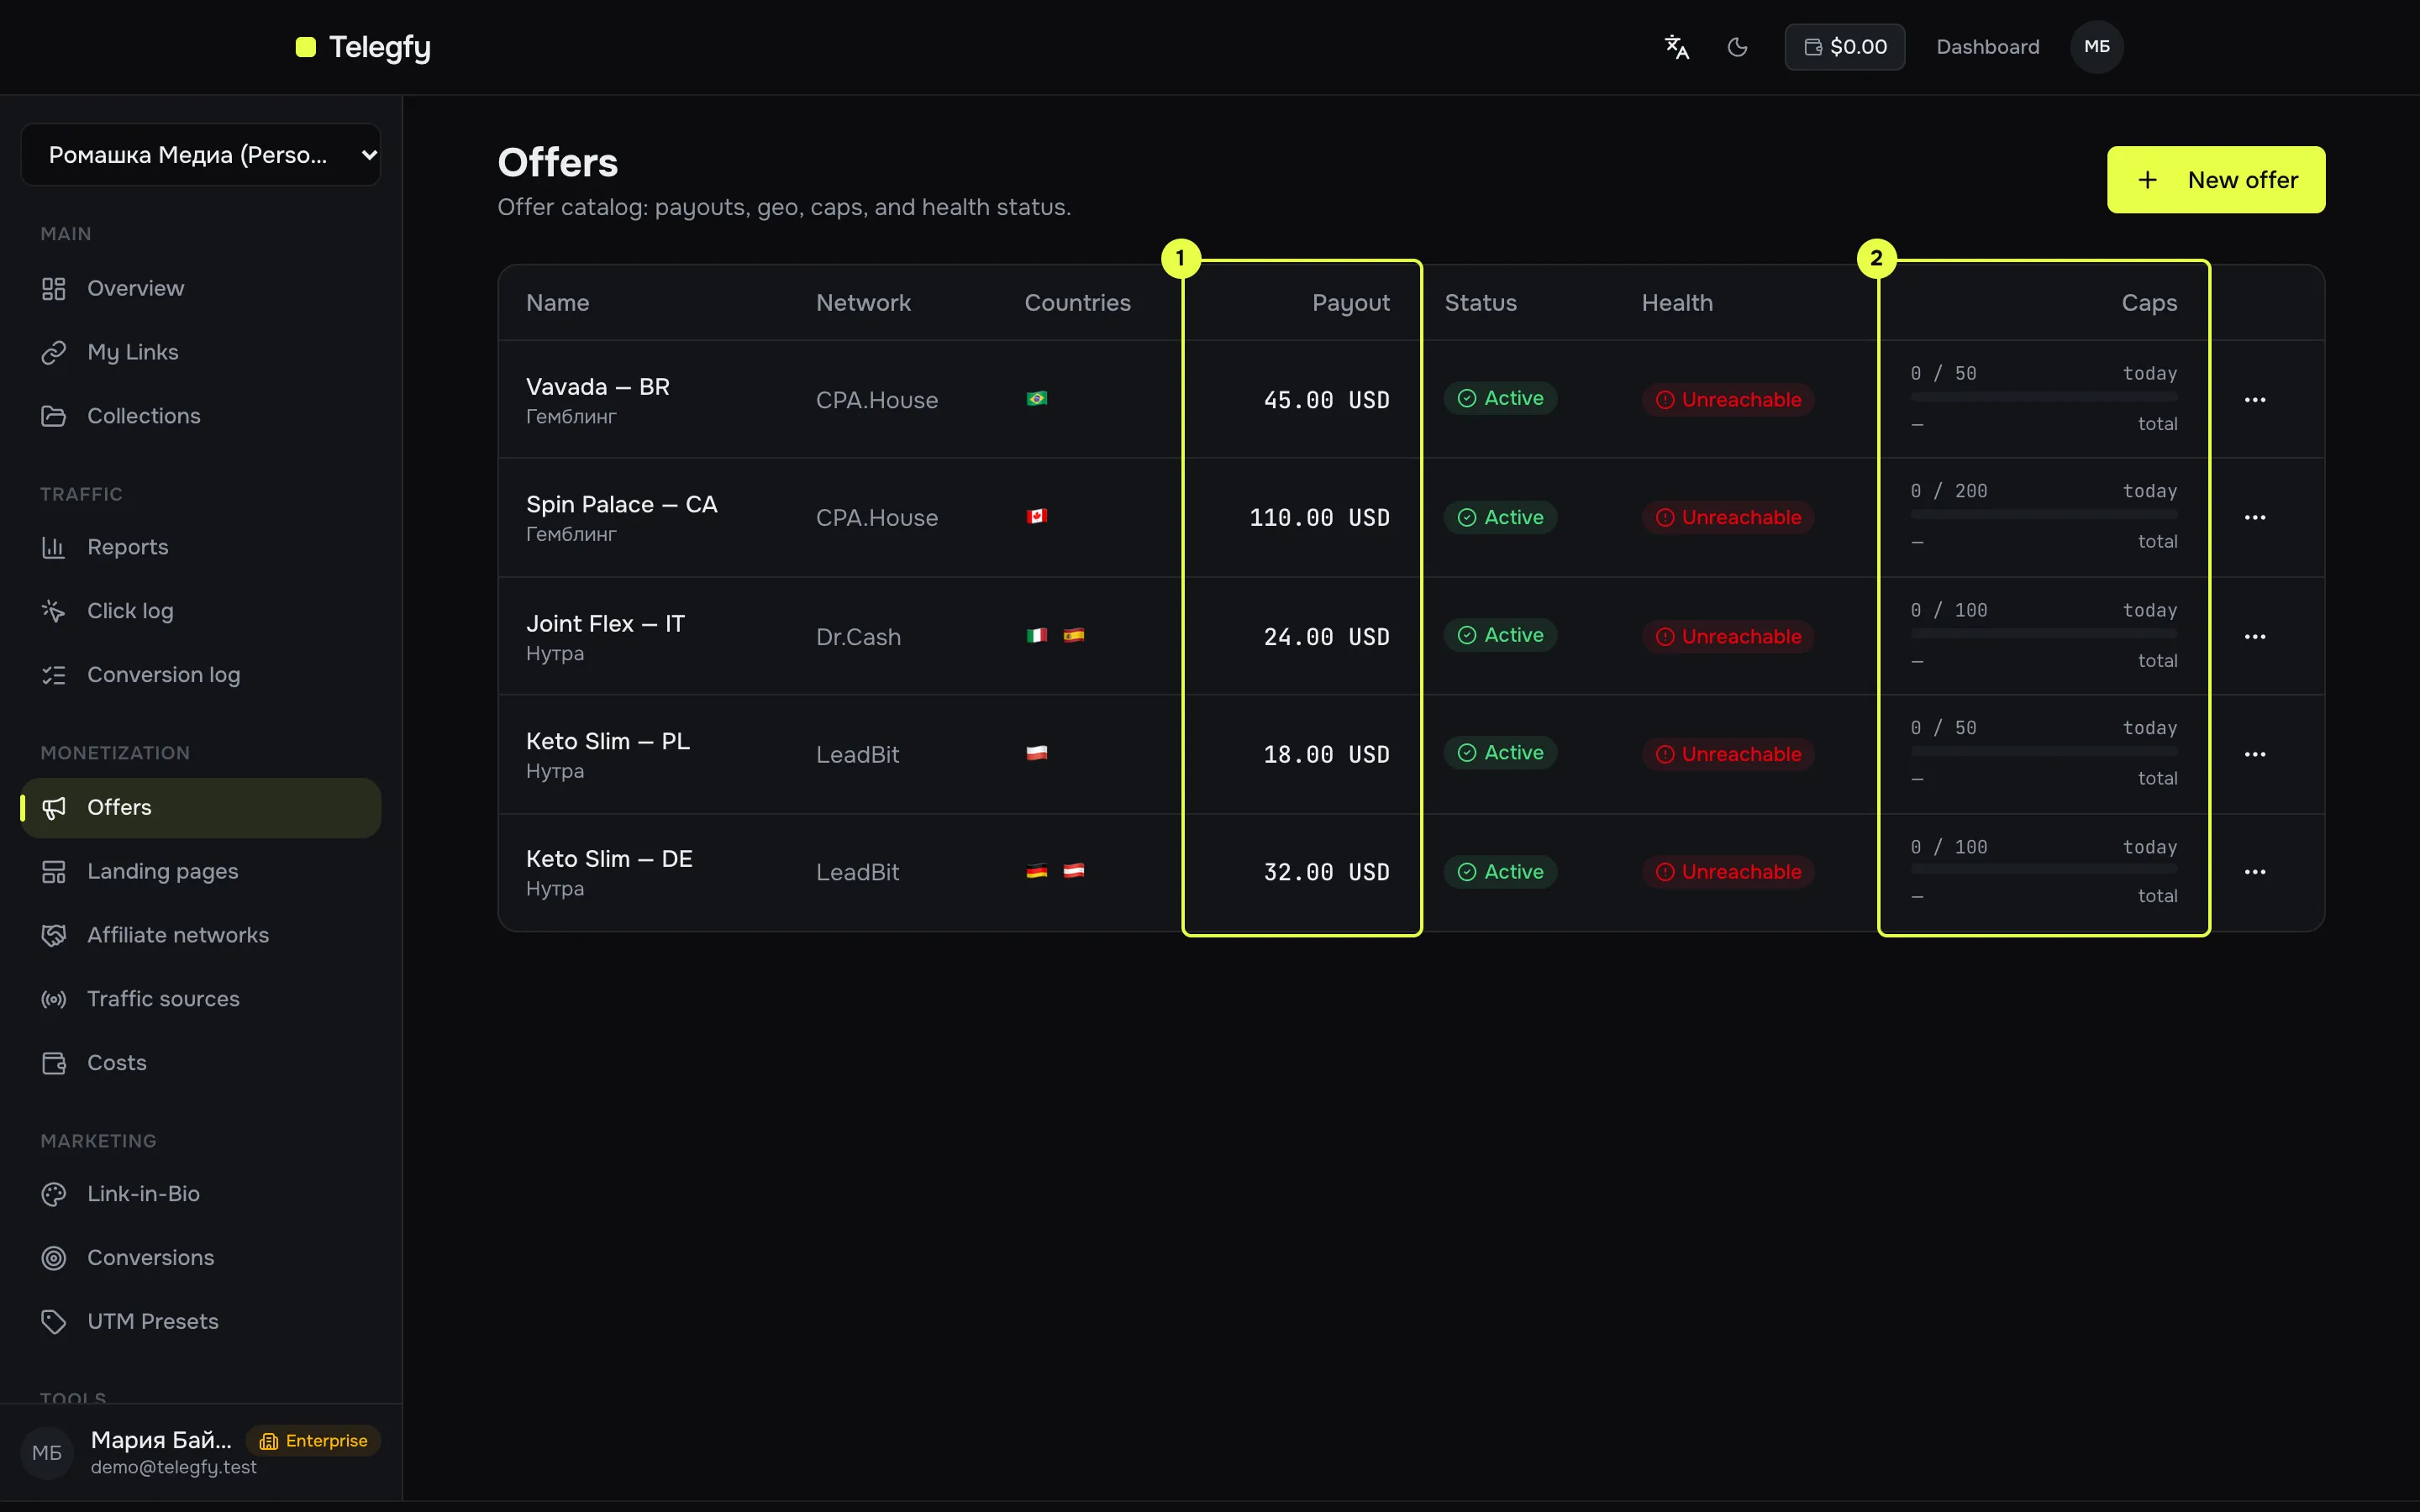Go to Dashboard link
The width and height of the screenshot is (2420, 1512).
click(1988, 47)
